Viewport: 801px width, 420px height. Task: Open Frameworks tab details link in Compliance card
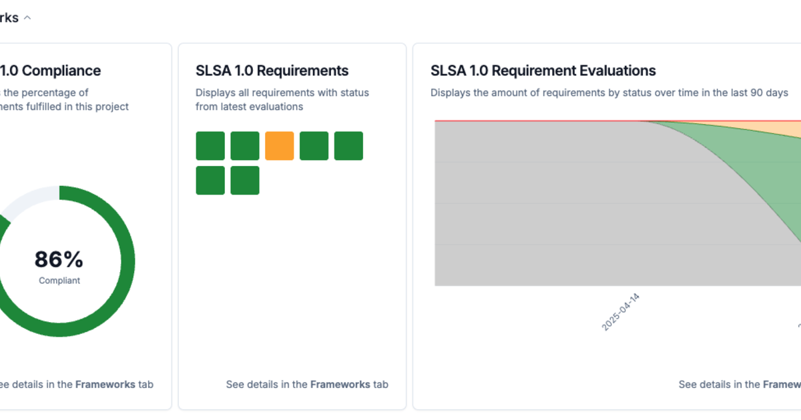click(x=77, y=385)
